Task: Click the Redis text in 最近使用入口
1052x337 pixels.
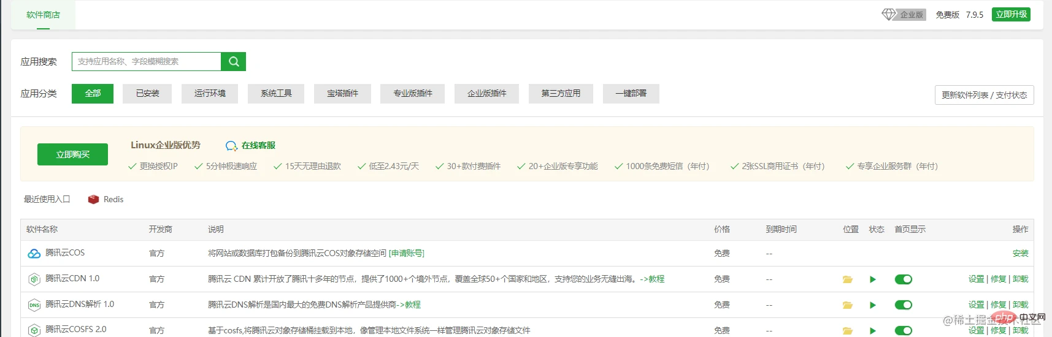Action: point(113,200)
